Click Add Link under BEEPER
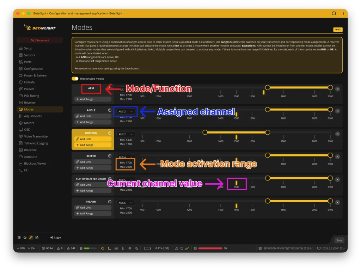The height and width of the screenshot is (270, 361). pos(93,162)
